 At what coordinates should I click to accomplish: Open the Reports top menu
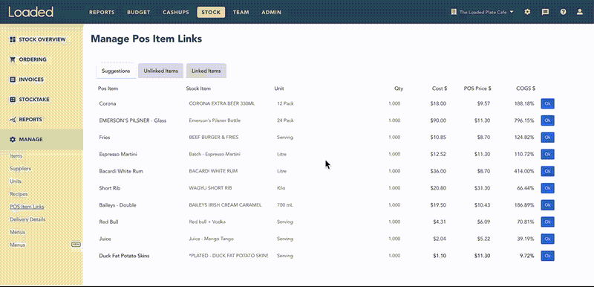102,12
